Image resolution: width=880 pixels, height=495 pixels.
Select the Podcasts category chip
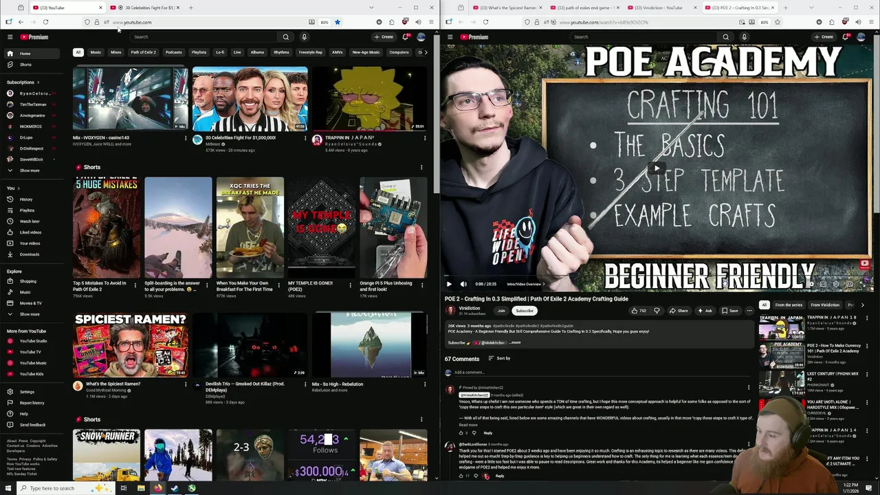(x=173, y=52)
